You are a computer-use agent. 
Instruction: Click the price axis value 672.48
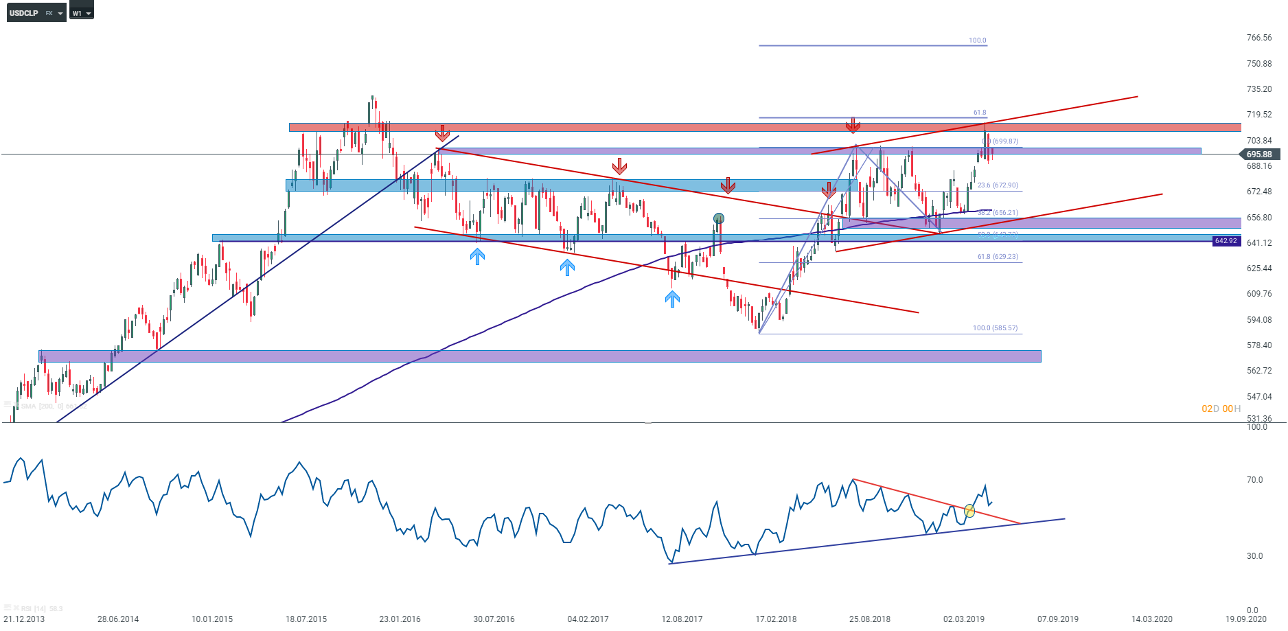click(x=1259, y=192)
